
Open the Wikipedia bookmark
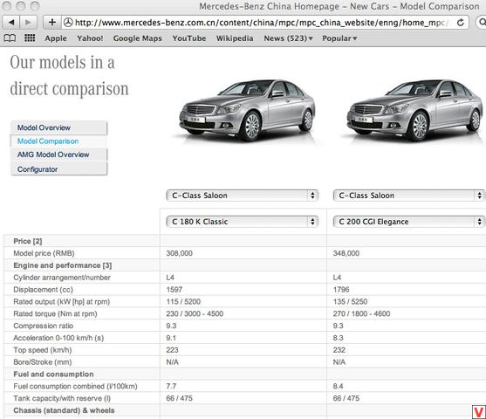point(235,38)
